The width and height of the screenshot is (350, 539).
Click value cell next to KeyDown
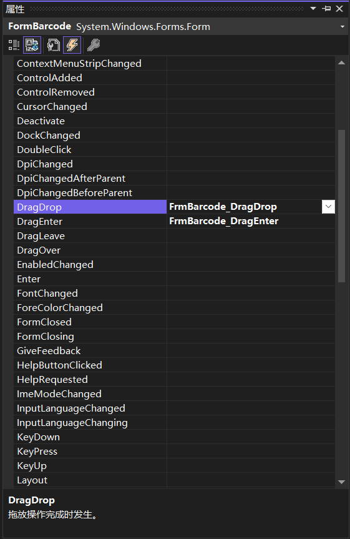(251, 437)
